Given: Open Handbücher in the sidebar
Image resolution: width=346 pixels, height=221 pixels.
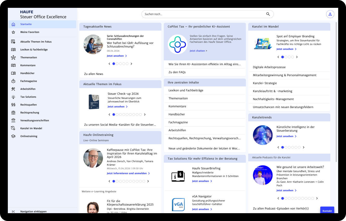Looking at the screenshot, I should (42, 73).
